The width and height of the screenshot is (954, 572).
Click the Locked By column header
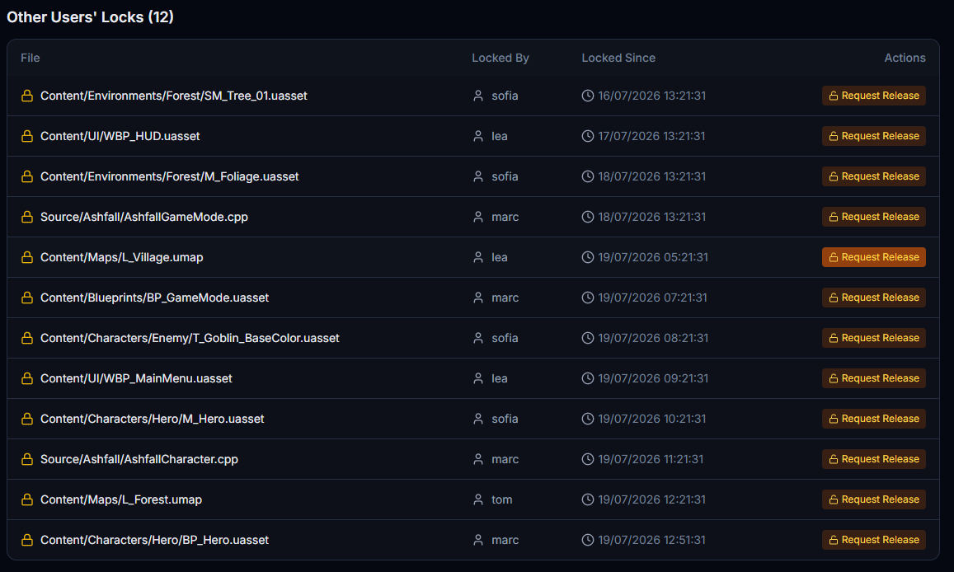pos(500,58)
